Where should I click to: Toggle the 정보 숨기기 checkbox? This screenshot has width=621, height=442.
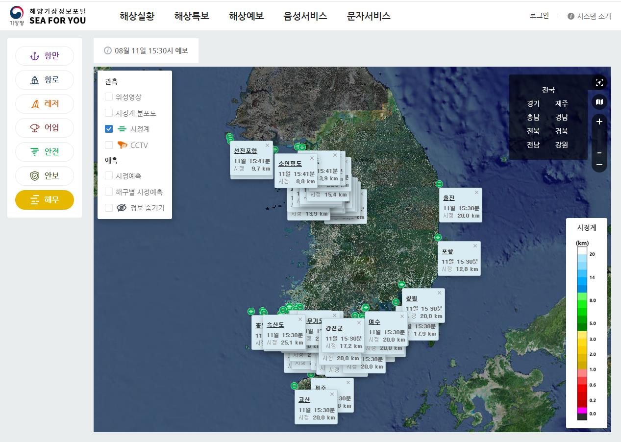coord(109,208)
